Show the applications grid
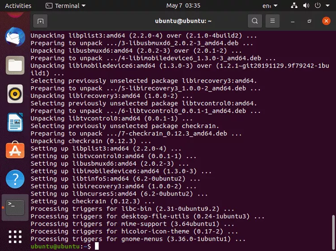Screen dimensions: 336x251 (15, 237)
